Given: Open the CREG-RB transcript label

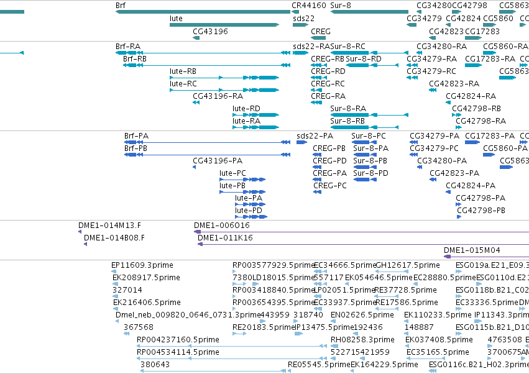Looking at the screenshot, I should tap(327, 58).
